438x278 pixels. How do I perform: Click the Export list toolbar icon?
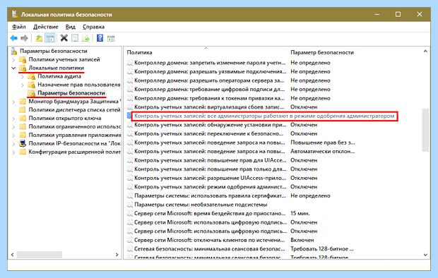(x=85, y=38)
